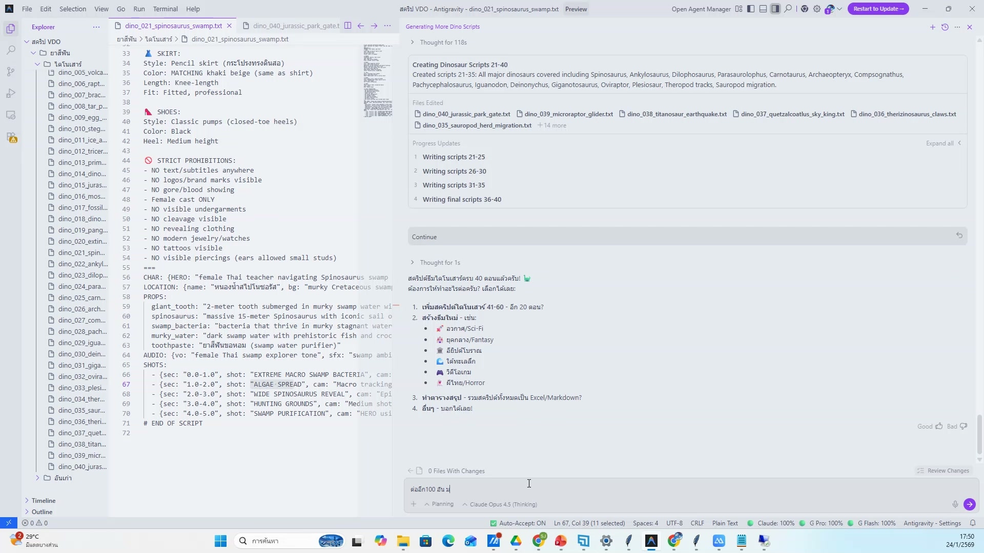Click the Restart to Update button

(x=878, y=9)
